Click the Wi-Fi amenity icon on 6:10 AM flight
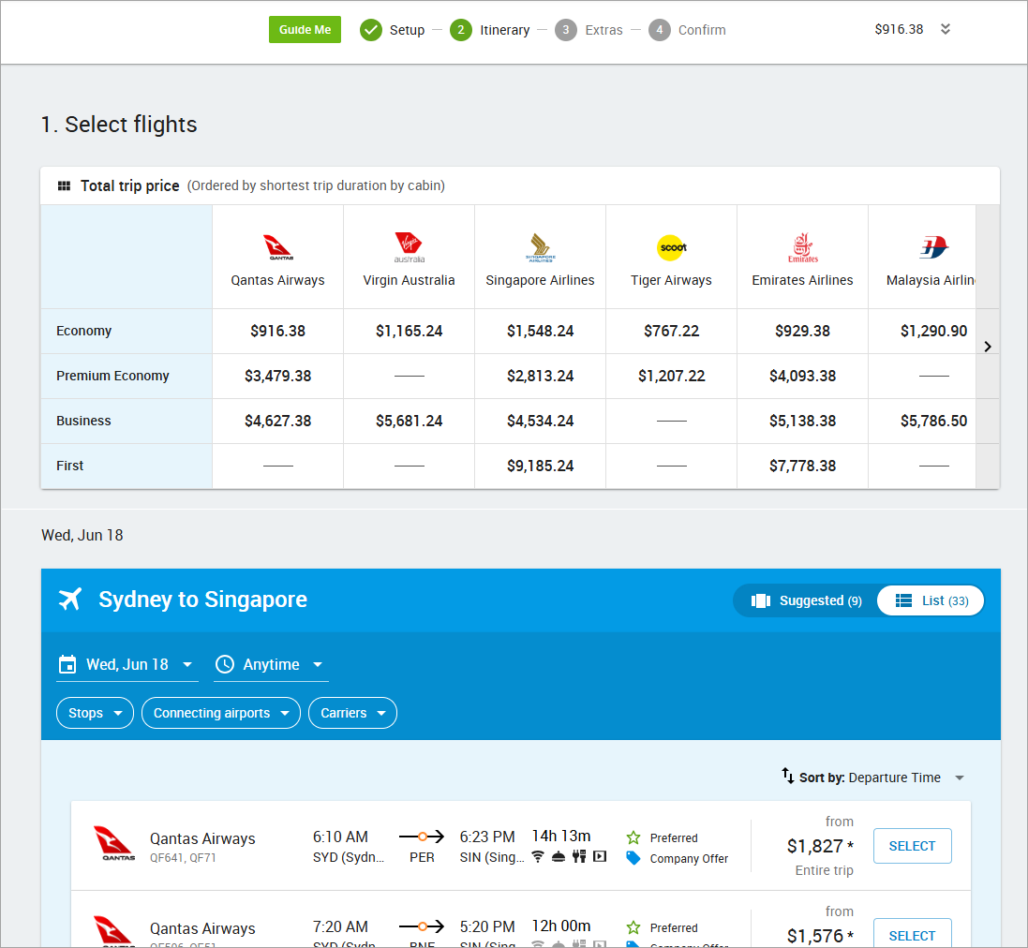 tap(538, 857)
